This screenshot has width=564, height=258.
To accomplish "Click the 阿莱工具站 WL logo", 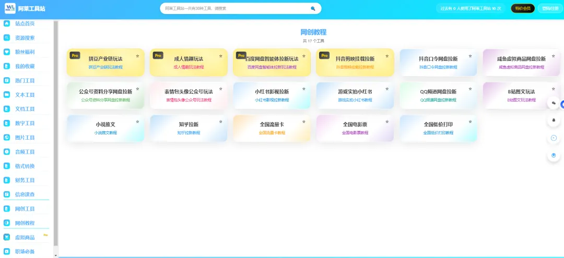I will 10,8.
